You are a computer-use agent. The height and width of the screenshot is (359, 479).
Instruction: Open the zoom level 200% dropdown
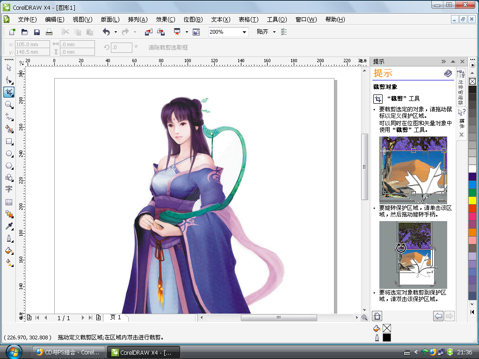click(x=244, y=32)
